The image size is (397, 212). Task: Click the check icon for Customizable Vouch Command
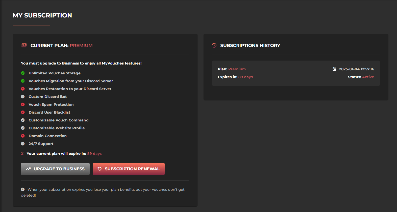[x=23, y=120]
